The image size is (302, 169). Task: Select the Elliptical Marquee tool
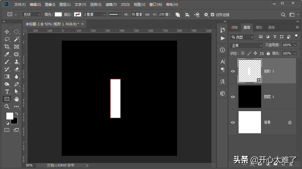(x=16, y=32)
